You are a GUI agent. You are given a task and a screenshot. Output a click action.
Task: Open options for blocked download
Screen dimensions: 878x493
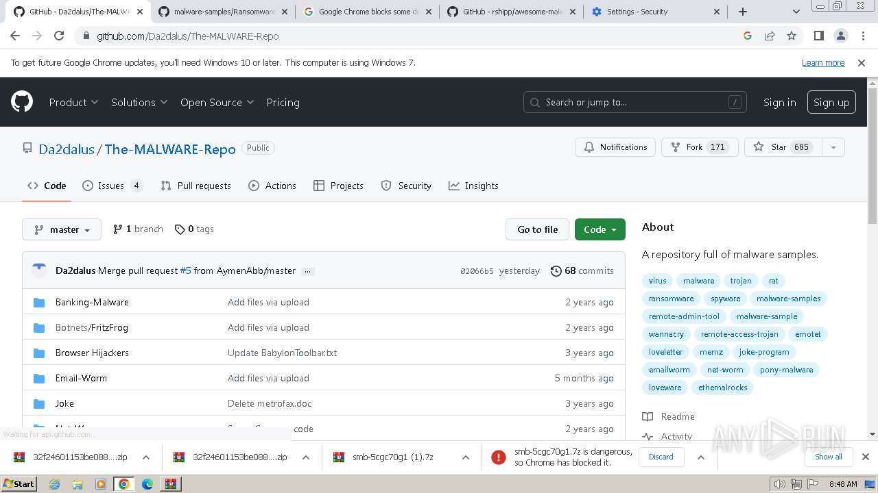700,457
